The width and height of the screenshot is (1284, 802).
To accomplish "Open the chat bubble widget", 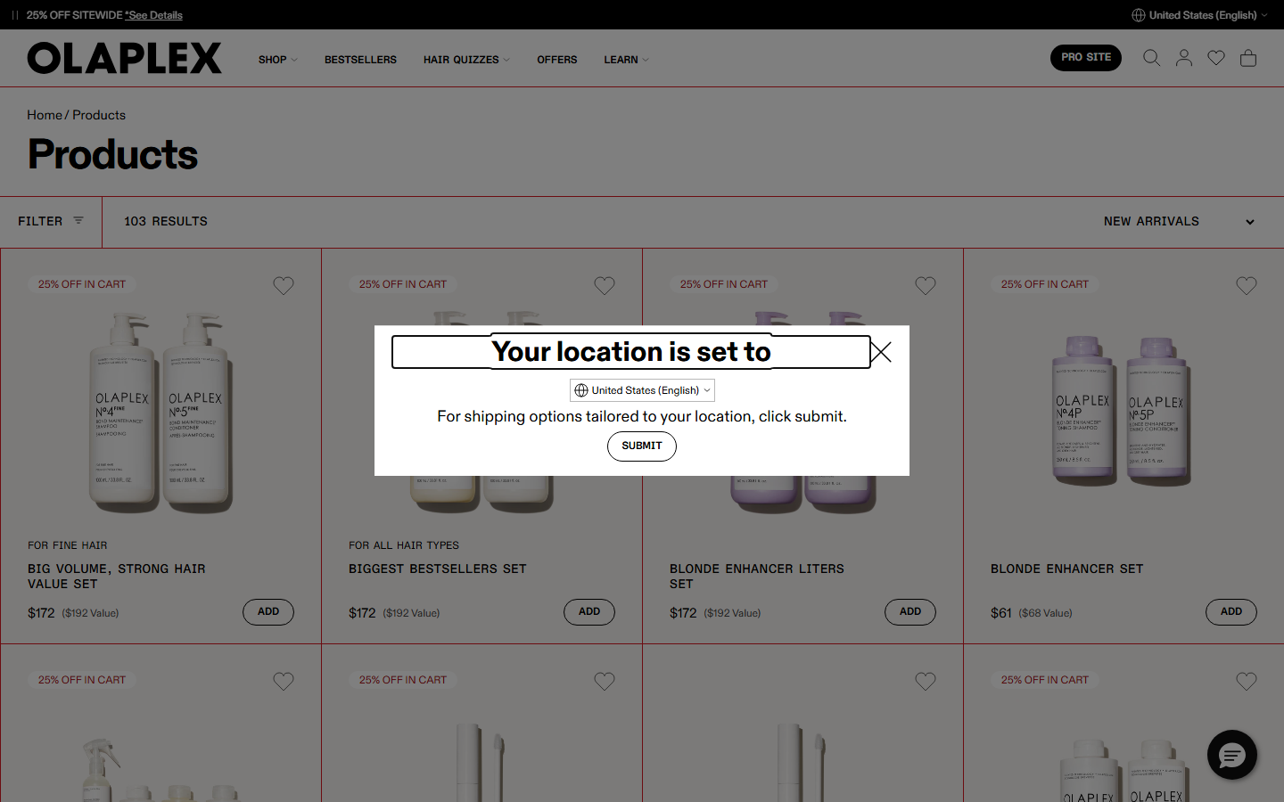I will (1232, 755).
